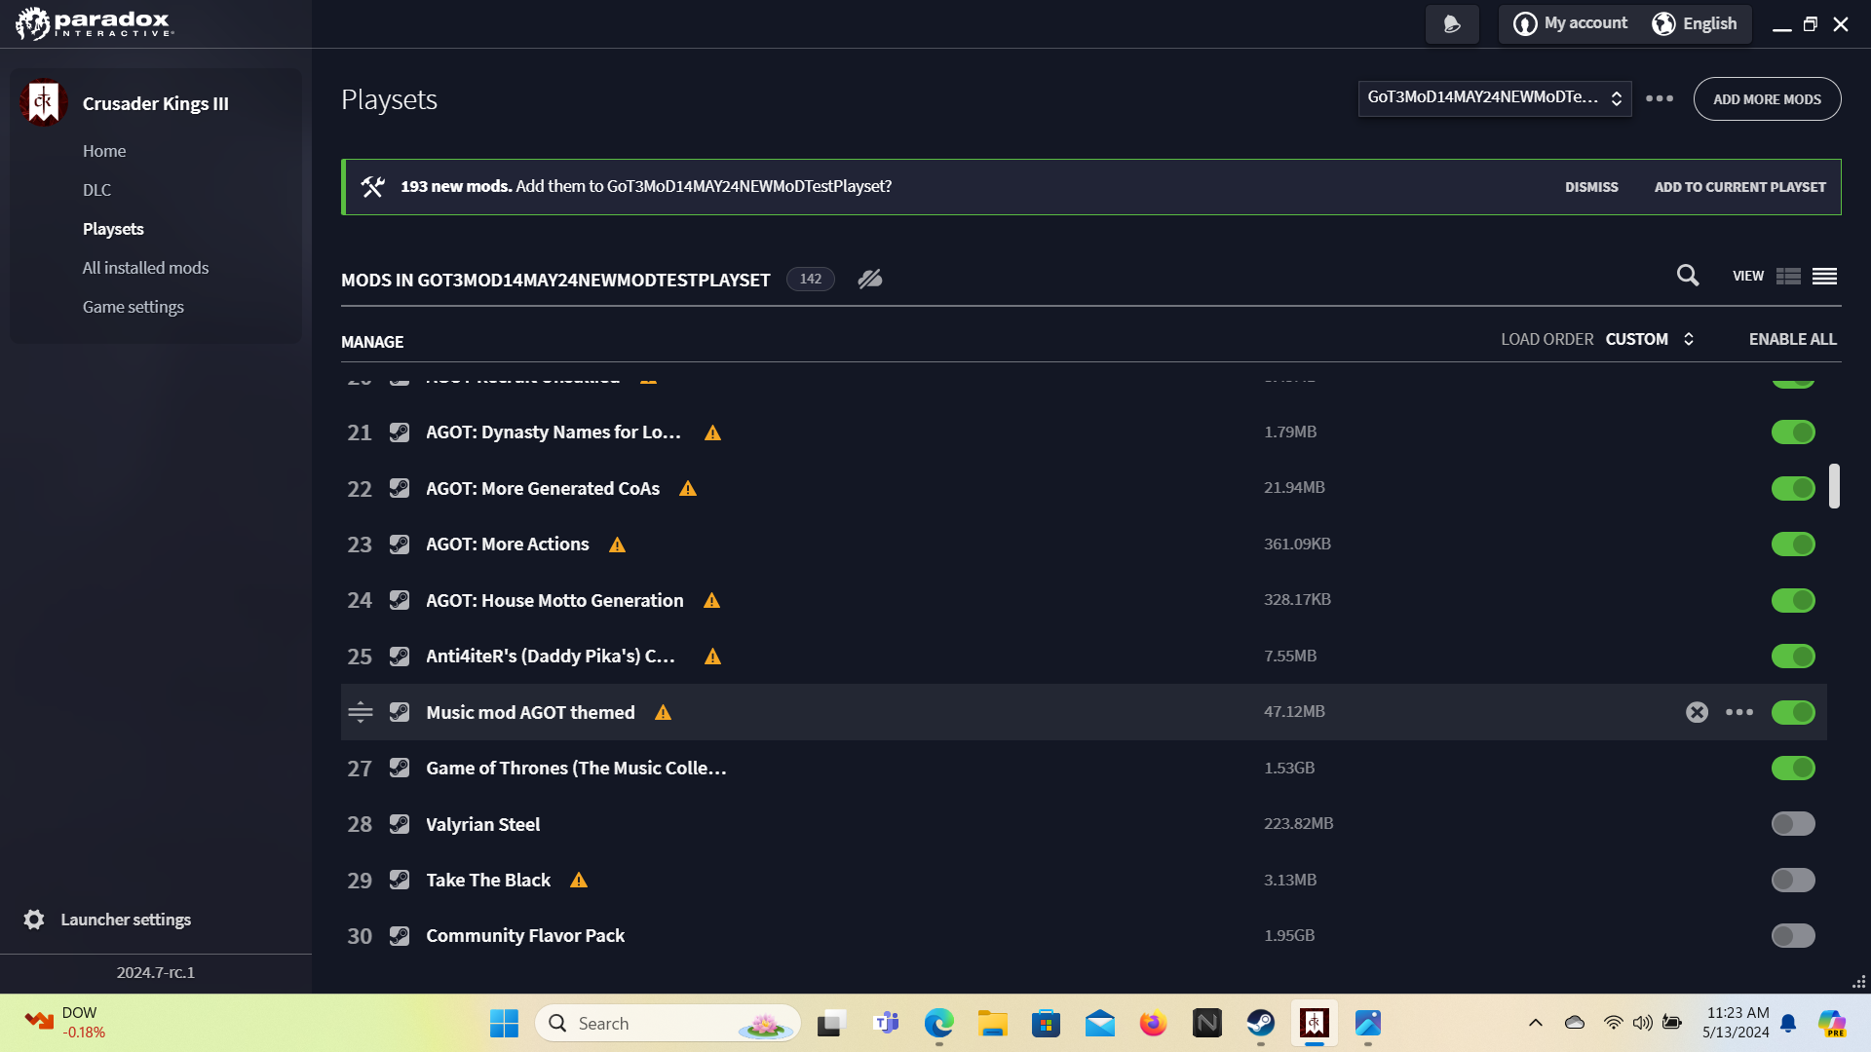Switch to the detailed list view icon
1871x1052 pixels.
point(1788,277)
